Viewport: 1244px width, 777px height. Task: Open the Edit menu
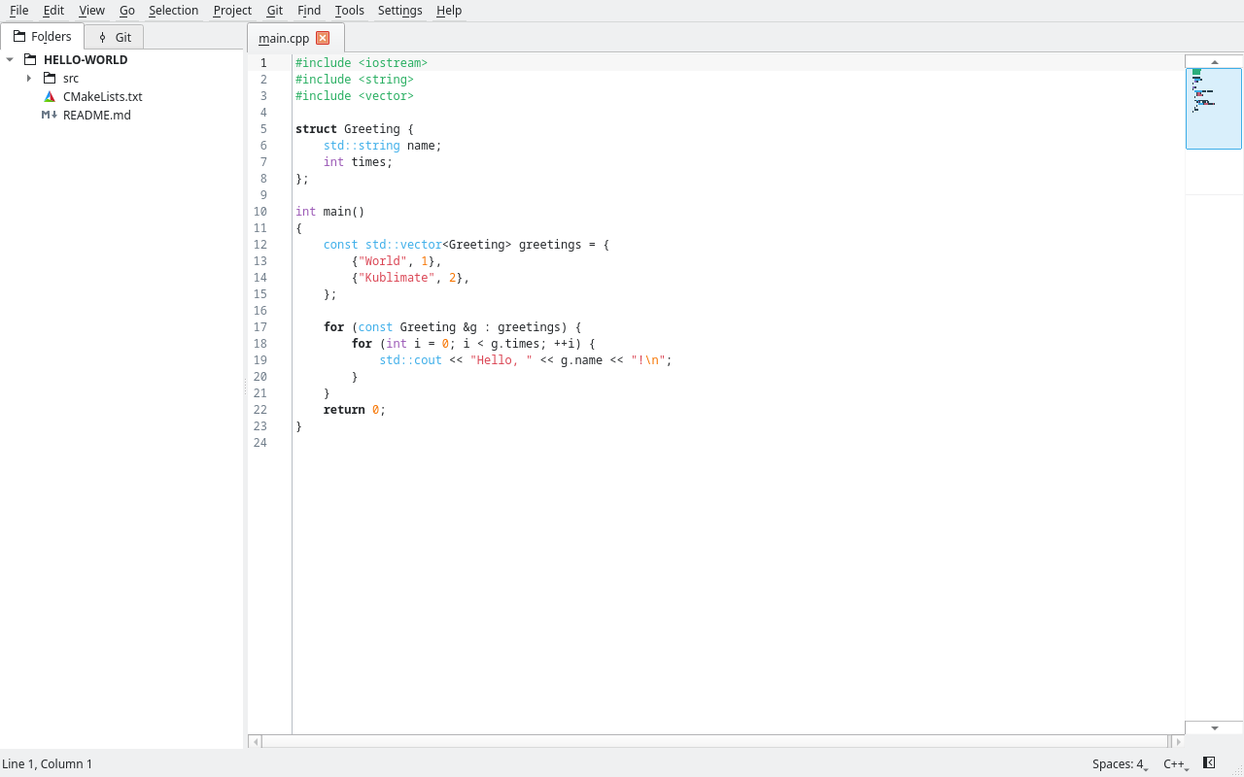pos(53,11)
